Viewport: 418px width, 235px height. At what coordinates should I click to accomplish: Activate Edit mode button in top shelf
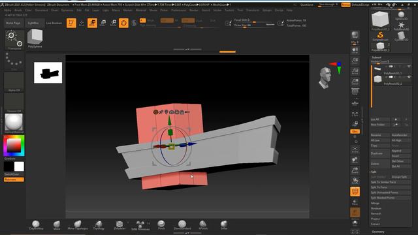click(71, 23)
